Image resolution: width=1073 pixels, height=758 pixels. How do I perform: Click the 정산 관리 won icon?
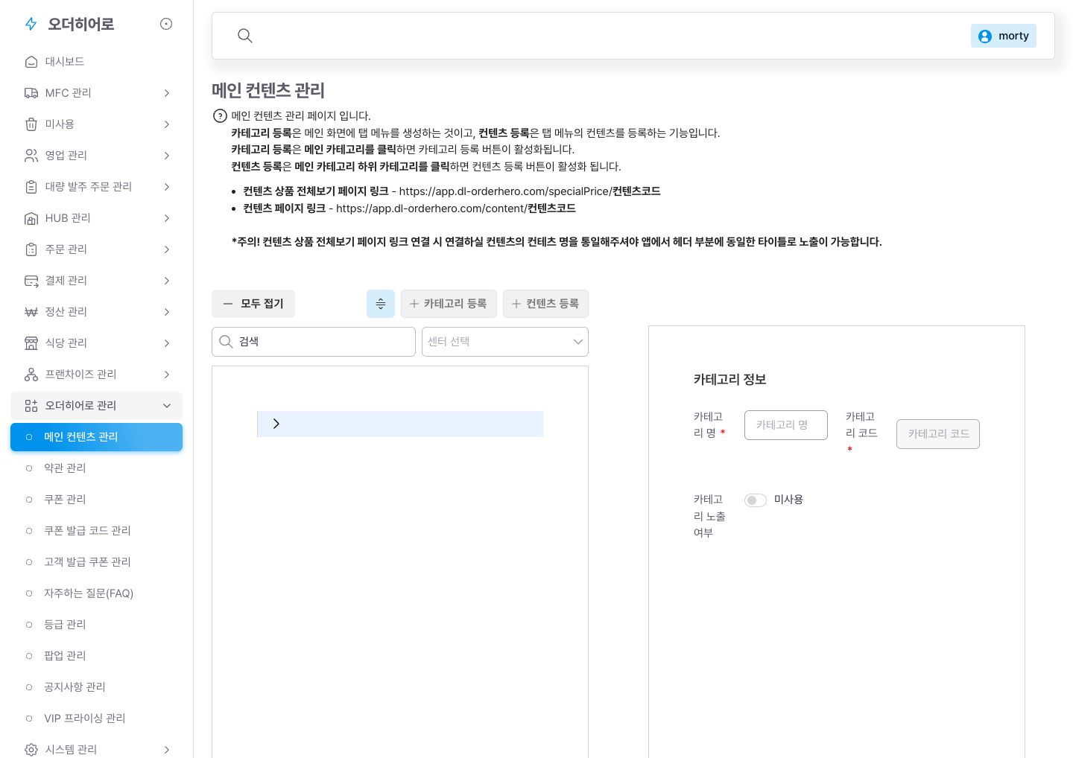(31, 312)
